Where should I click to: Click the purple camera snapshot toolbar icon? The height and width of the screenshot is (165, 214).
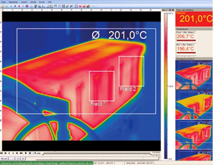click(x=27, y=6)
